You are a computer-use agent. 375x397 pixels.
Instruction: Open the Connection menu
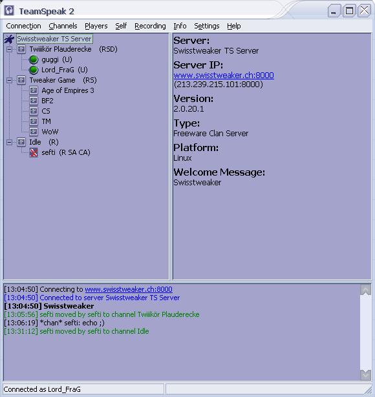pyautogui.click(x=23, y=26)
